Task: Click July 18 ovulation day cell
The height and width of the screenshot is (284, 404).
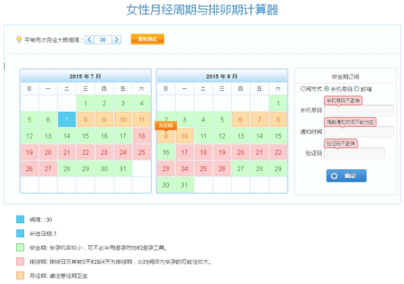Action: 141,136
